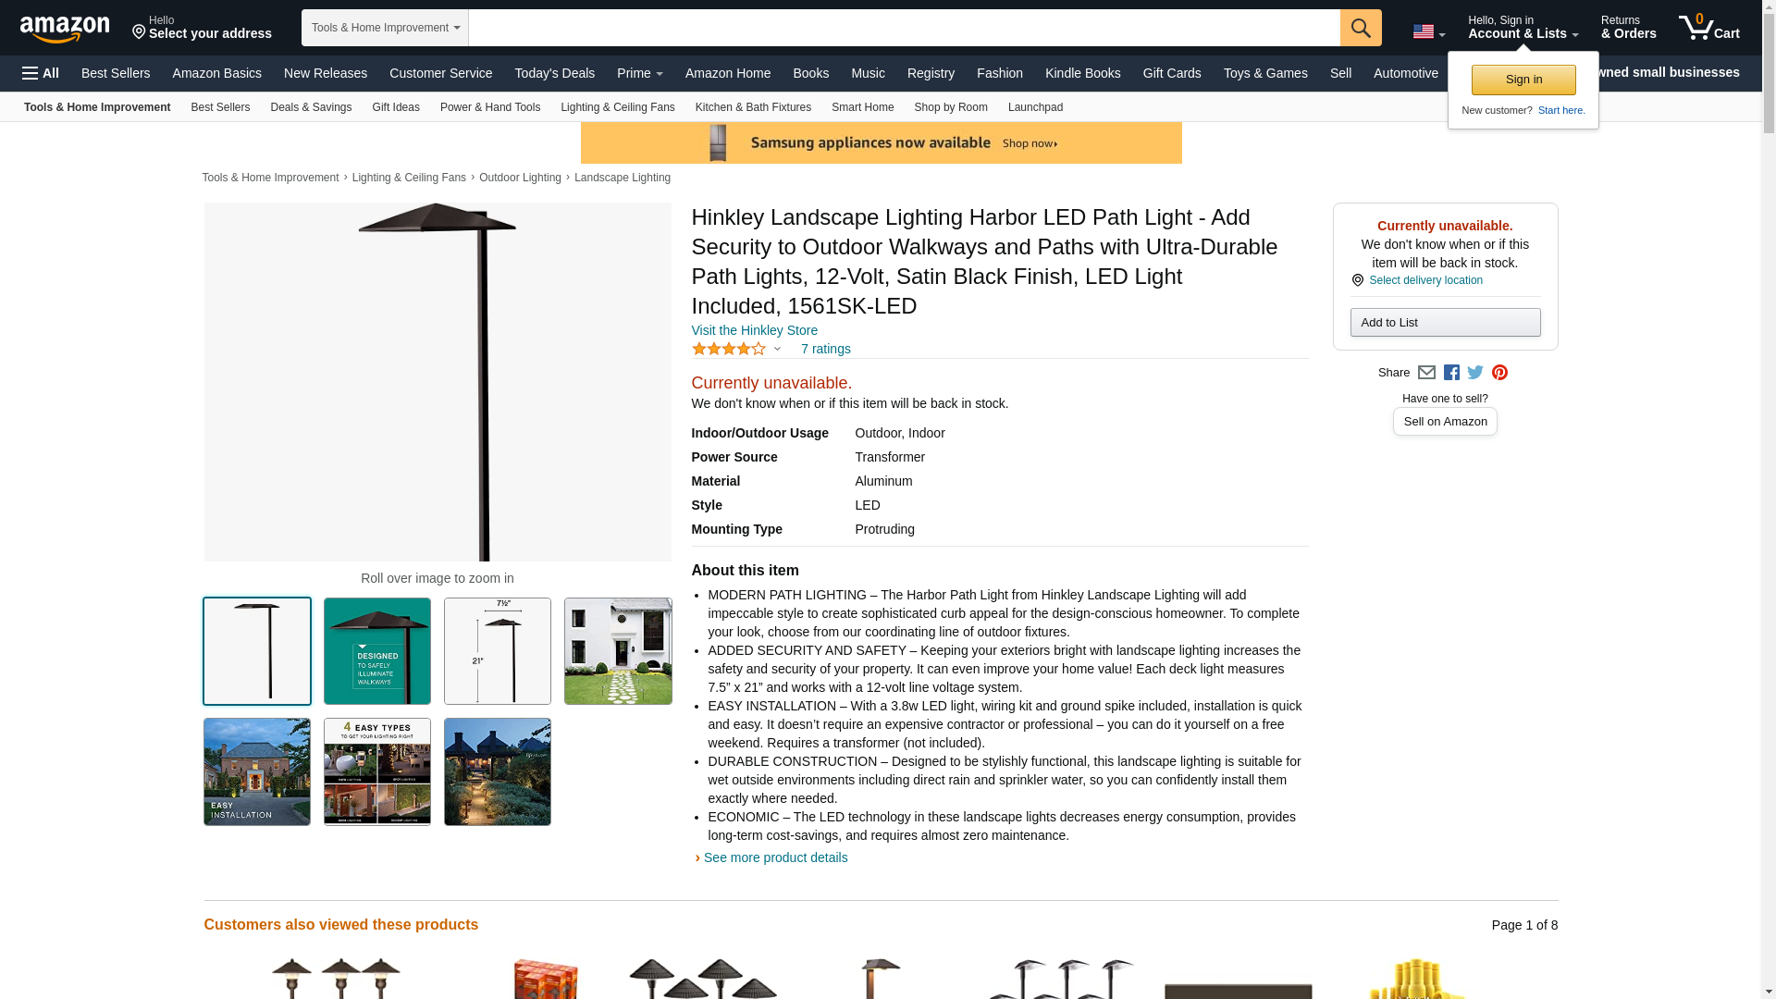This screenshot has height=999, width=1776.
Task: Open the All hamburger menu
Action: (x=41, y=73)
